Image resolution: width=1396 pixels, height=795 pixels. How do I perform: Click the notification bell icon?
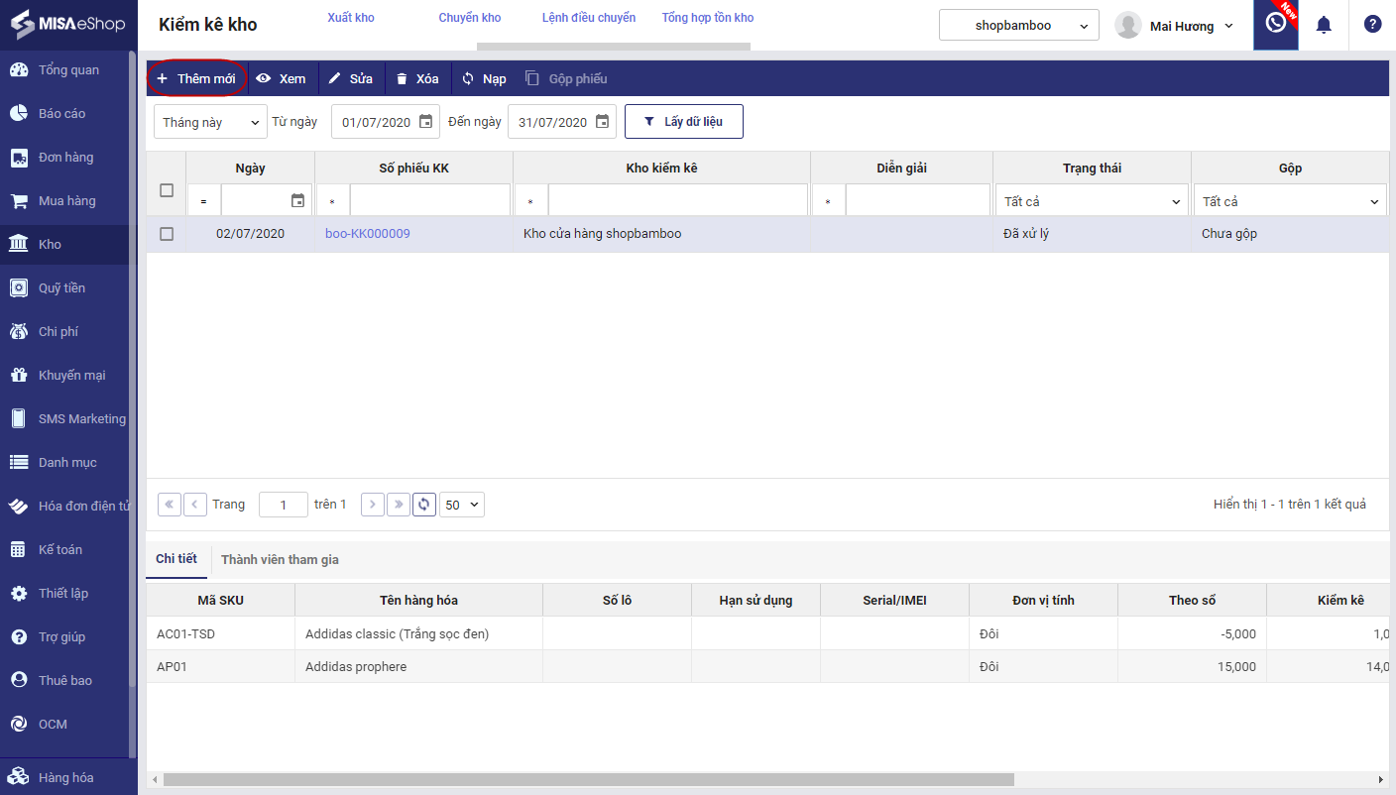(x=1323, y=25)
